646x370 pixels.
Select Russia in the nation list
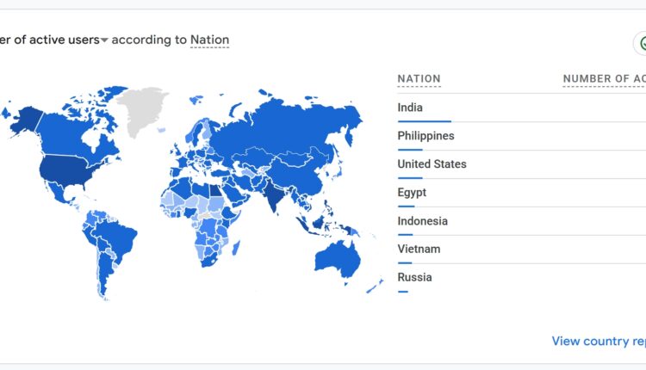[414, 277]
